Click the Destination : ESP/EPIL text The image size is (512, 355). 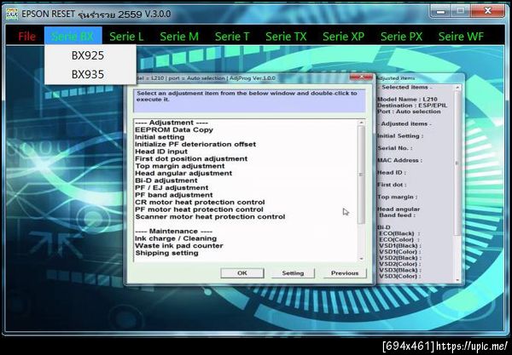[x=412, y=106]
